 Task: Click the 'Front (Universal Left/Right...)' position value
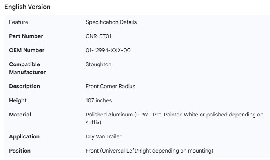click(149, 151)
